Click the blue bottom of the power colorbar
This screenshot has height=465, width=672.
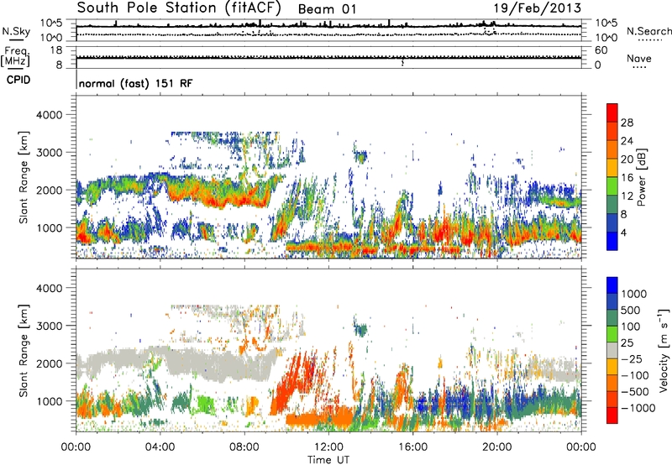tap(612, 241)
